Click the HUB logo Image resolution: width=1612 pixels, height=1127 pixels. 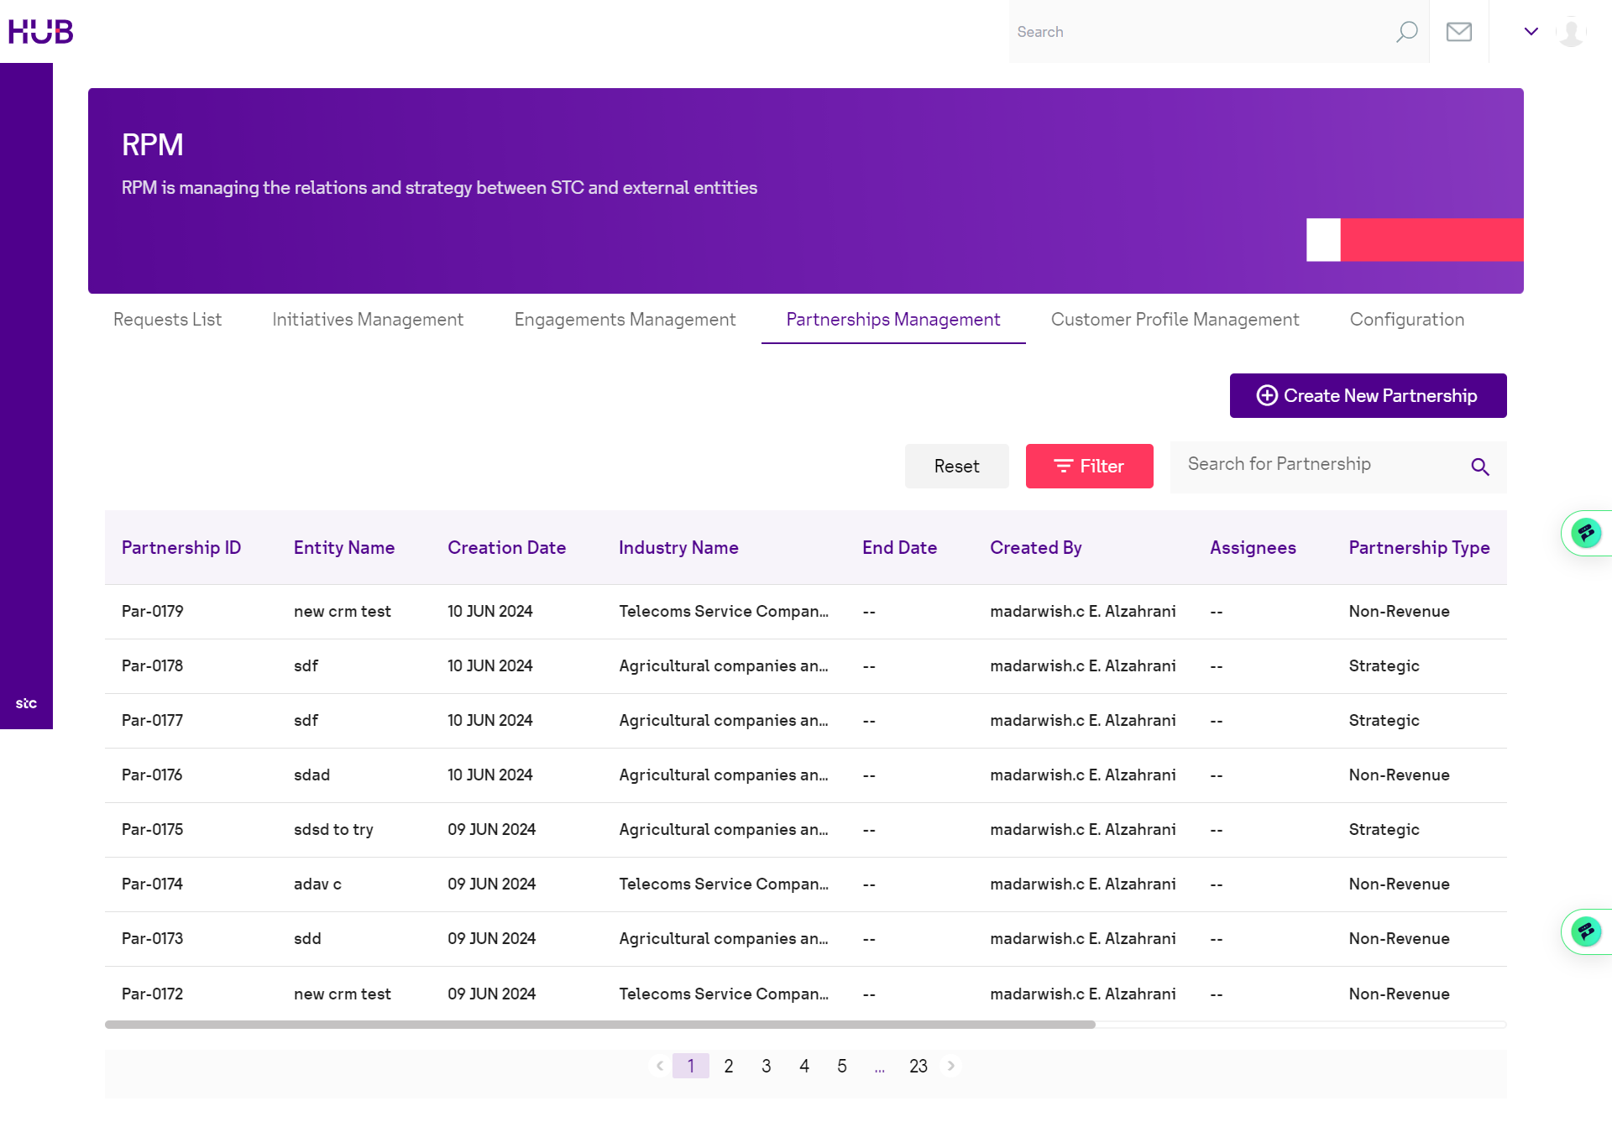coord(40,32)
